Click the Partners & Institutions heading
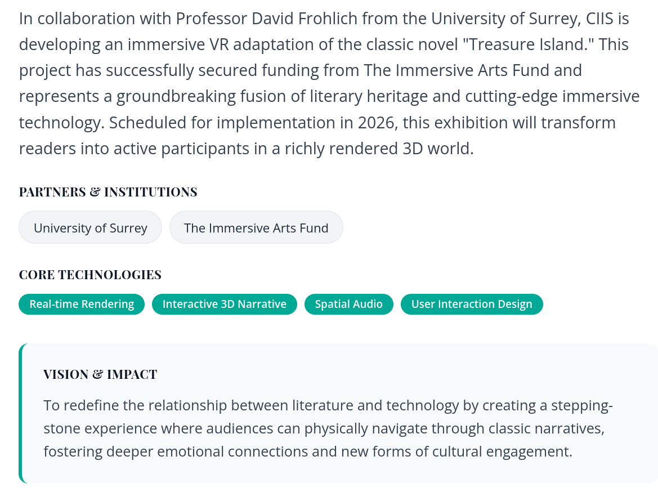Screen dimensions: 658x492 point(108,192)
